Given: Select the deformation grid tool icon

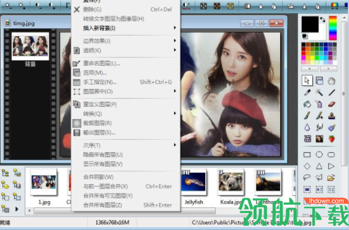Looking at the screenshot, I should pos(307,139).
